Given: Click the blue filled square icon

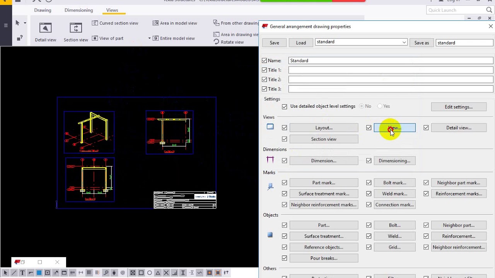Looking at the screenshot, I should point(39,273).
